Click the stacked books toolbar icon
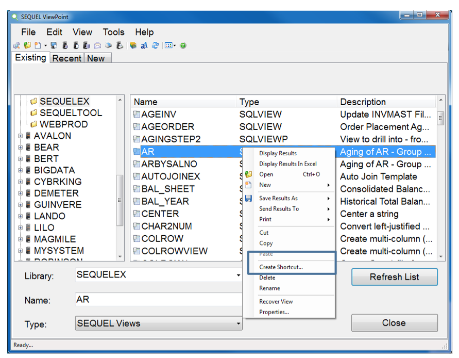459x358 pixels. (133, 45)
